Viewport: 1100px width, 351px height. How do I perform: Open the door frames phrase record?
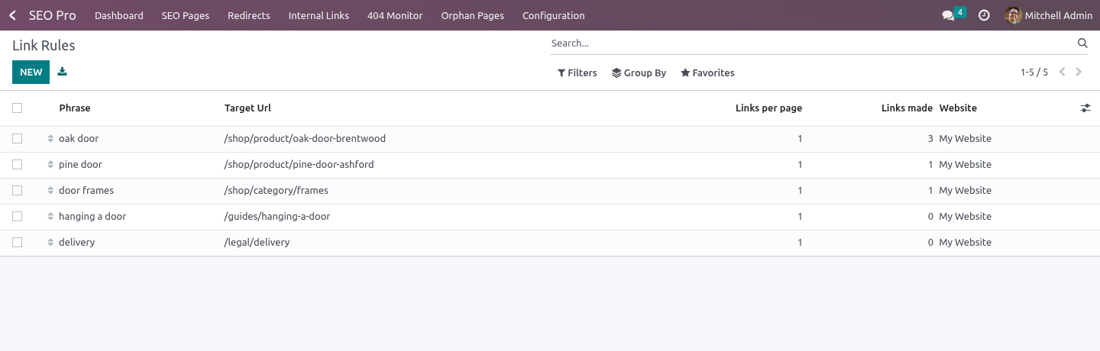[86, 191]
